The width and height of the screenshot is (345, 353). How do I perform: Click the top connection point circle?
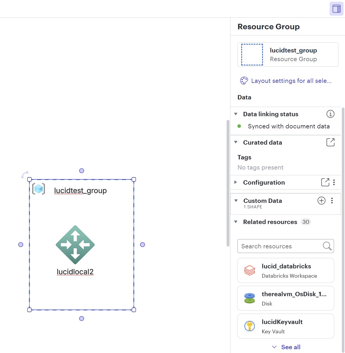[81, 171]
